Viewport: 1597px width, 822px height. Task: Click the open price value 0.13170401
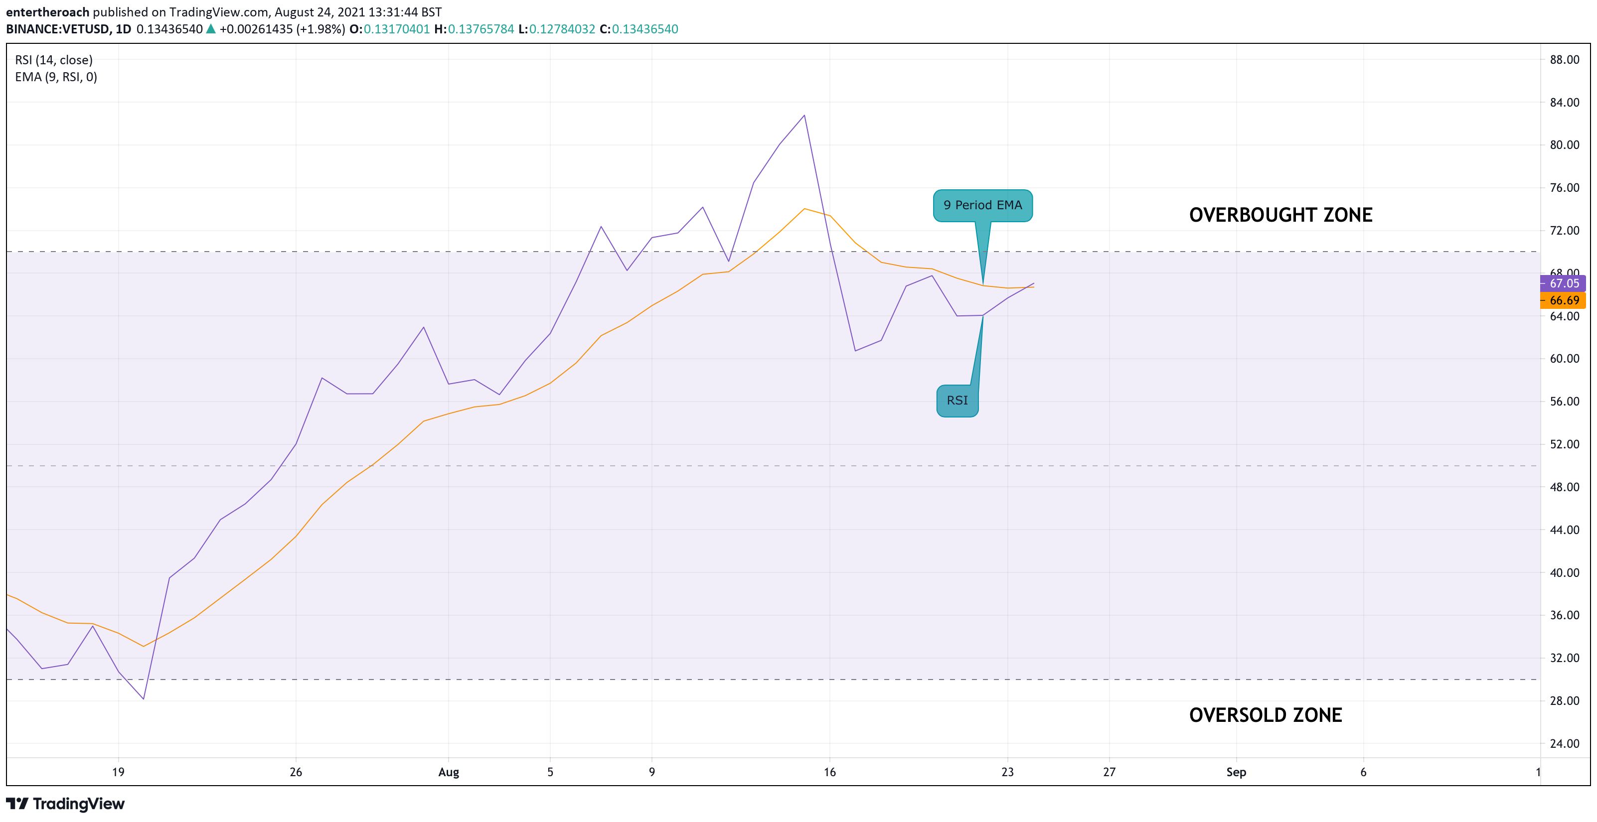click(x=397, y=29)
